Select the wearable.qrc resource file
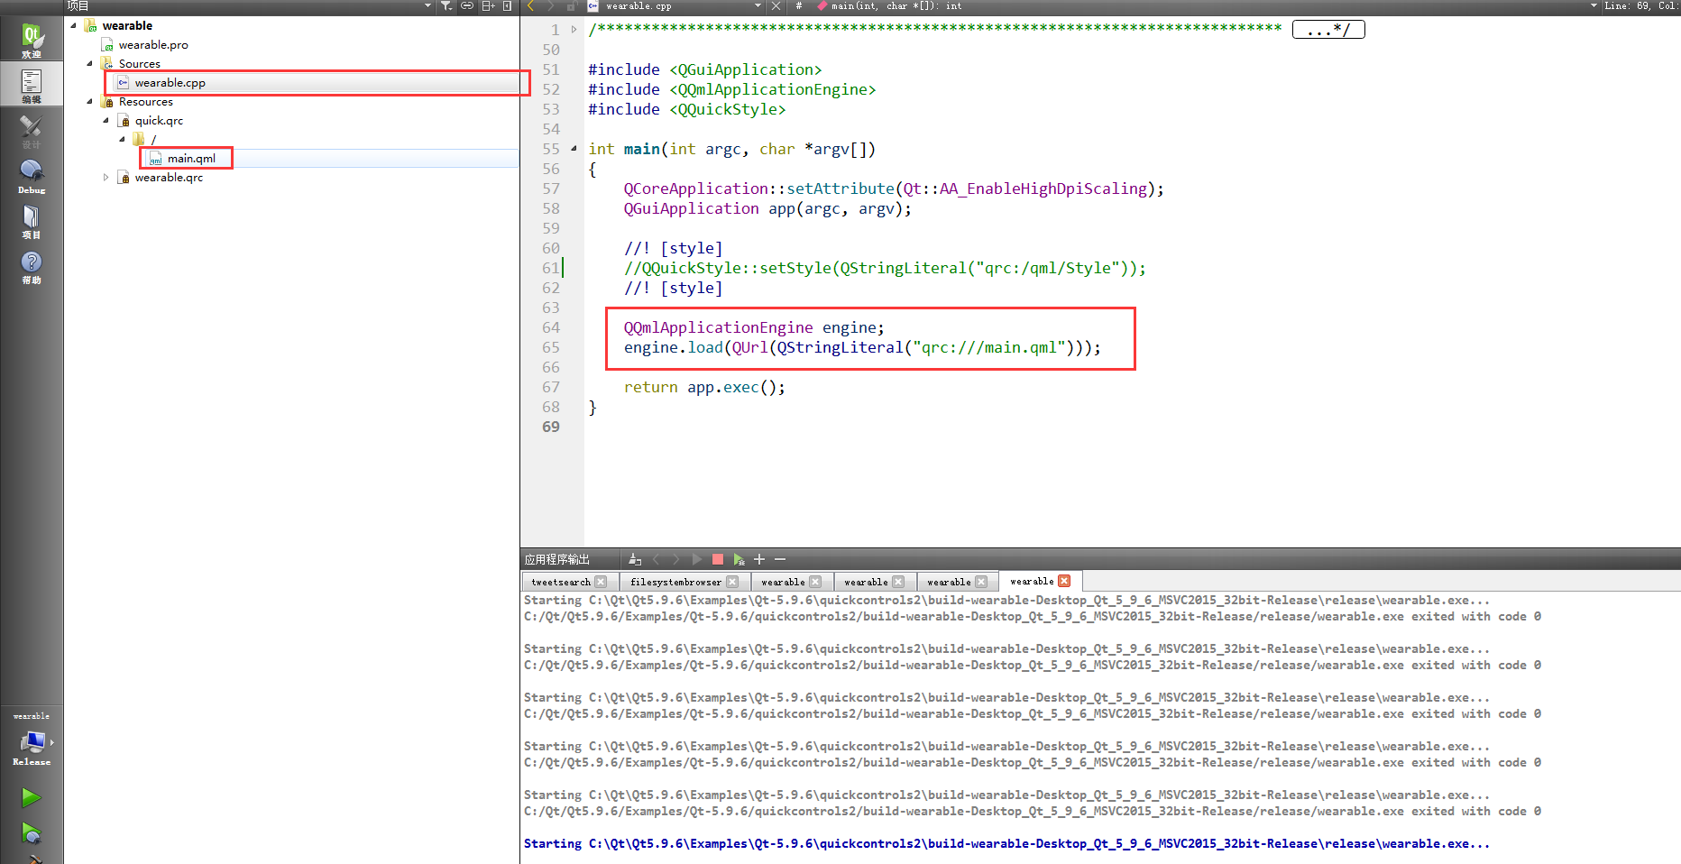Viewport: 1681px width, 864px height. [169, 177]
